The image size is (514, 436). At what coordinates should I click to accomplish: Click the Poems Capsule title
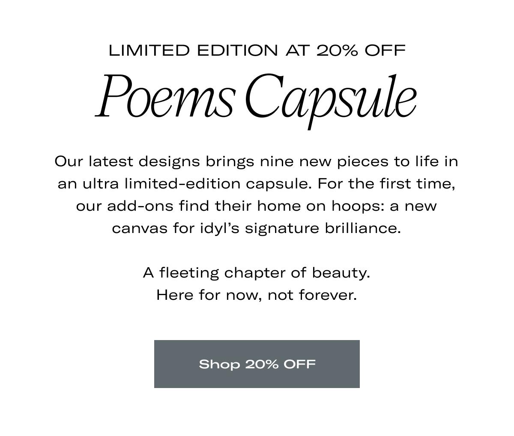point(256,98)
